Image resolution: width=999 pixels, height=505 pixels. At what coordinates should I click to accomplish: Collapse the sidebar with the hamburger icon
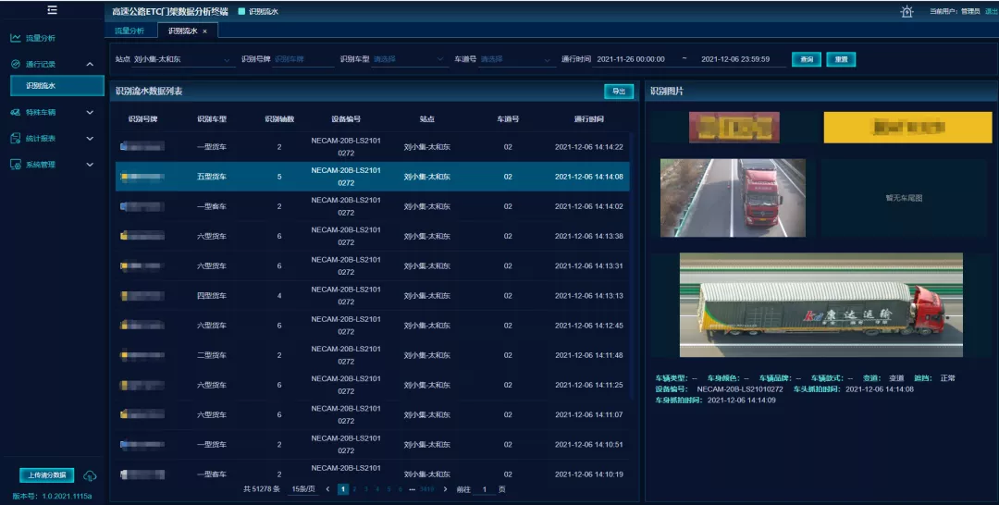click(x=52, y=10)
